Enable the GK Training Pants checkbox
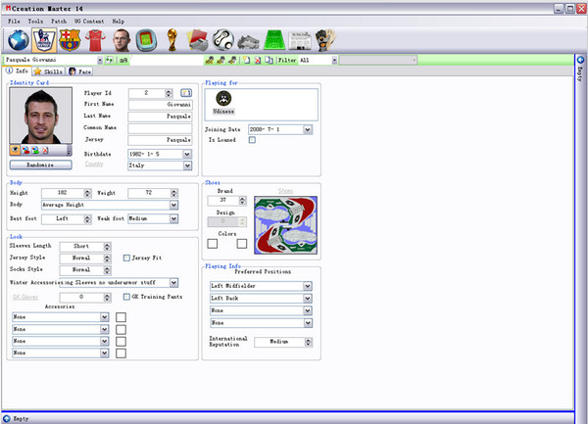This screenshot has height=424, width=588. click(x=126, y=297)
